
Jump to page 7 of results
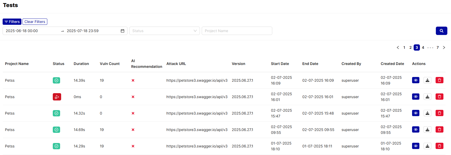tap(437, 47)
